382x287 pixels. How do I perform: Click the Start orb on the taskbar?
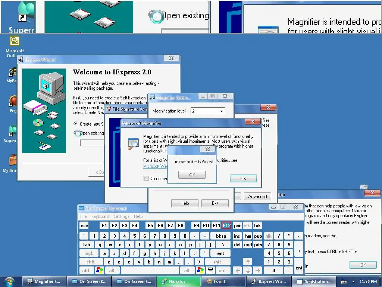point(9,282)
